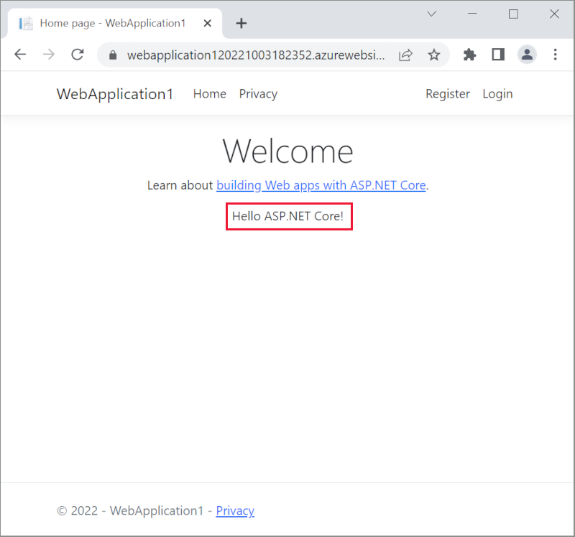
Task: Open the Privacy page from the navbar
Action: click(258, 93)
